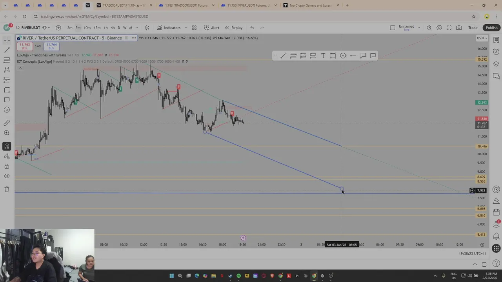Viewport: 502px width, 282px height.
Task: Enter fullscreen mode
Action: coord(449,28)
